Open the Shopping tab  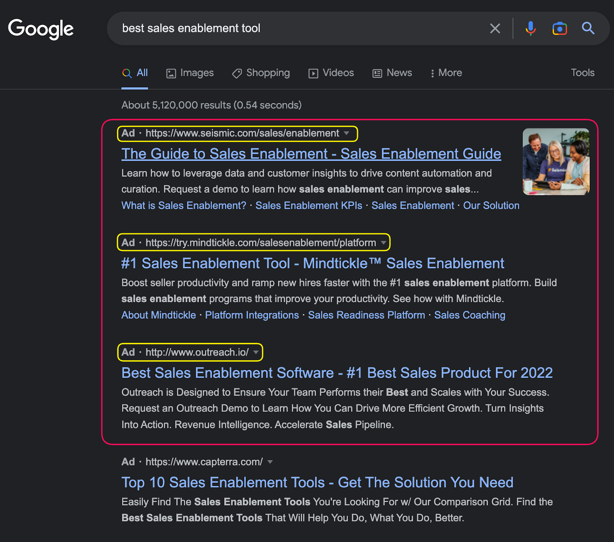[261, 73]
